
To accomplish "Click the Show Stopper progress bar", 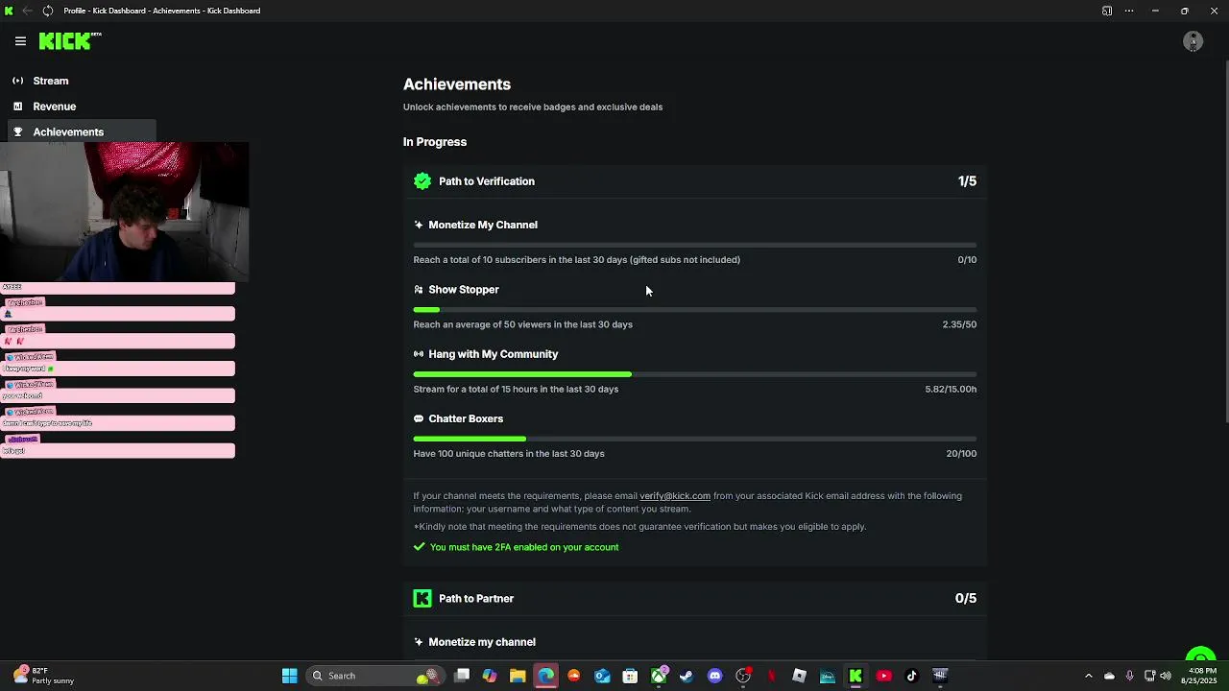I will (695, 310).
